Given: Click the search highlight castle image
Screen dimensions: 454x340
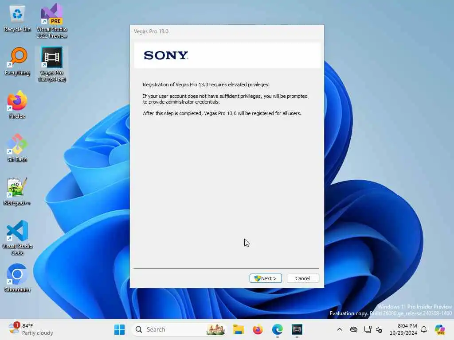Looking at the screenshot, I should (216, 329).
